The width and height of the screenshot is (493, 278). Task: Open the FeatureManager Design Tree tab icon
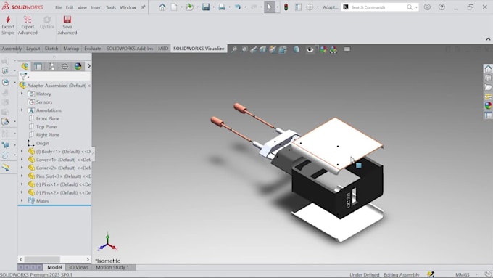pyautogui.click(x=25, y=66)
